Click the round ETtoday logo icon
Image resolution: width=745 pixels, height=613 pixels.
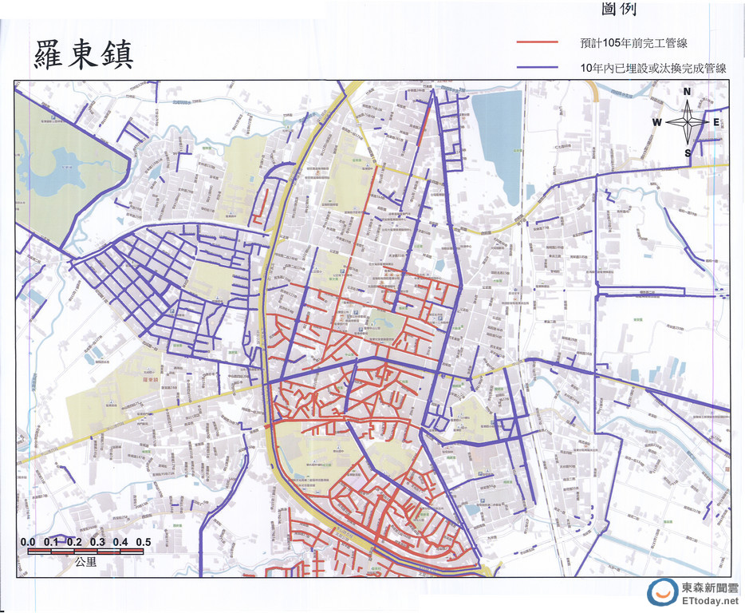pyautogui.click(x=661, y=592)
